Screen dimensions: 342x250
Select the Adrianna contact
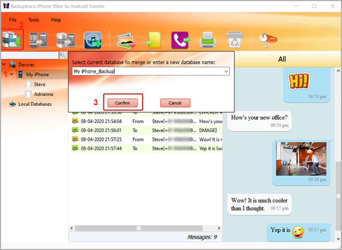(x=44, y=94)
